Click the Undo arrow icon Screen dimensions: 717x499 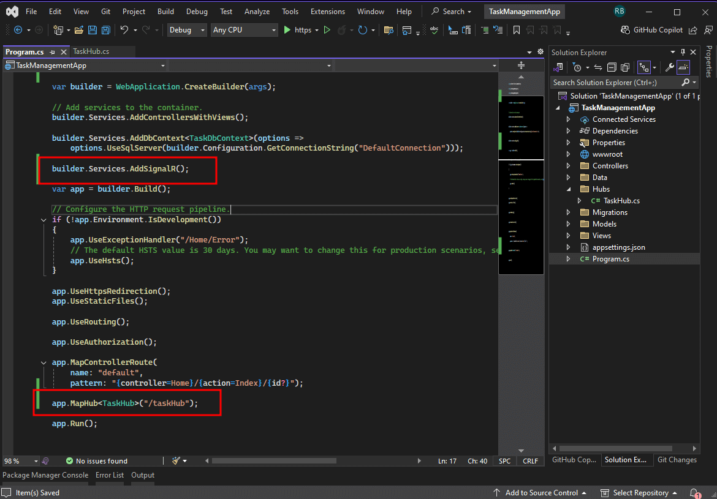coord(124,30)
